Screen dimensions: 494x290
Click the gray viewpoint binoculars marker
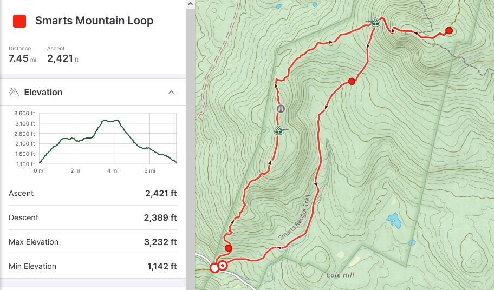pyautogui.click(x=281, y=109)
